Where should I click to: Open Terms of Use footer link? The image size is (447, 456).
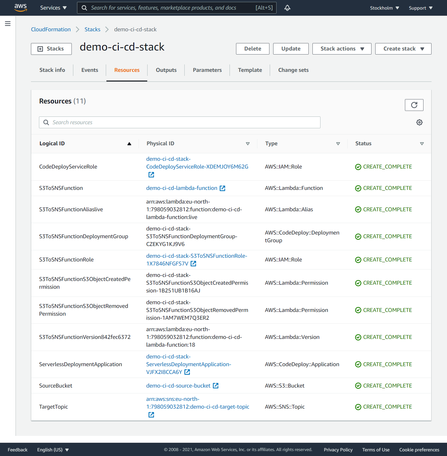376,450
